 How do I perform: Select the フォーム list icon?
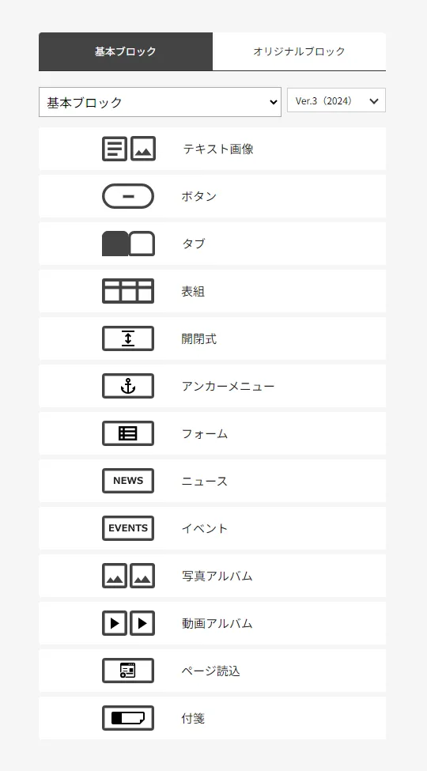click(128, 433)
